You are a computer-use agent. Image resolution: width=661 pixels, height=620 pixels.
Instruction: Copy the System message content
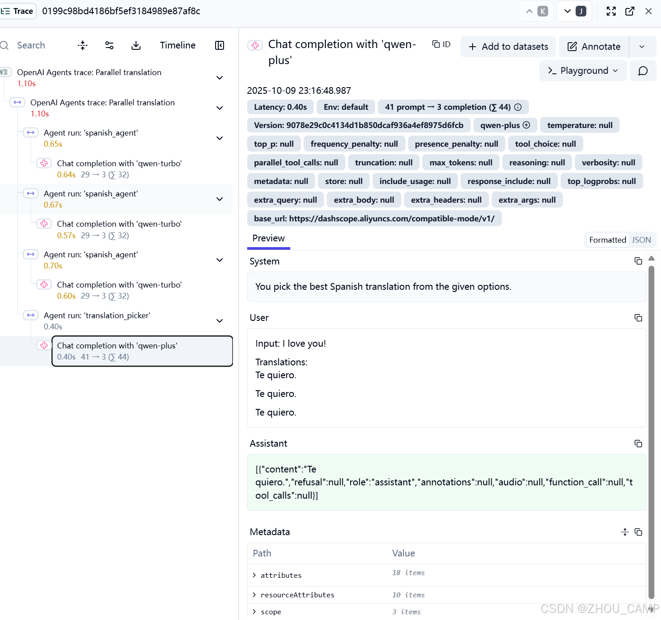point(638,261)
